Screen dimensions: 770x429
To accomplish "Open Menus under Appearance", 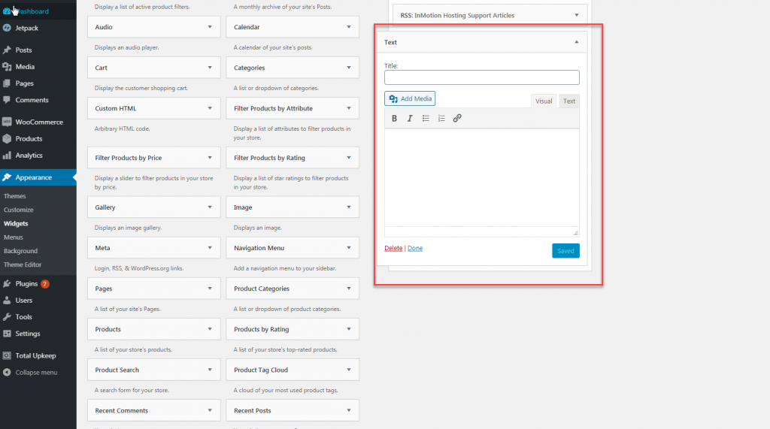I will coord(14,237).
